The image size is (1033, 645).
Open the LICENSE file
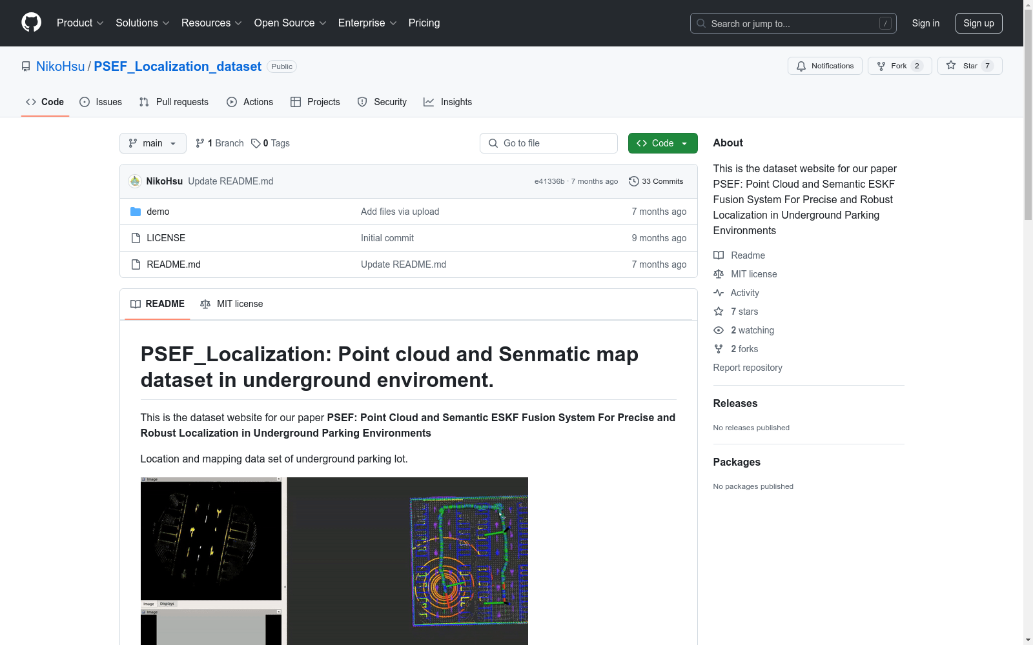[x=166, y=238]
